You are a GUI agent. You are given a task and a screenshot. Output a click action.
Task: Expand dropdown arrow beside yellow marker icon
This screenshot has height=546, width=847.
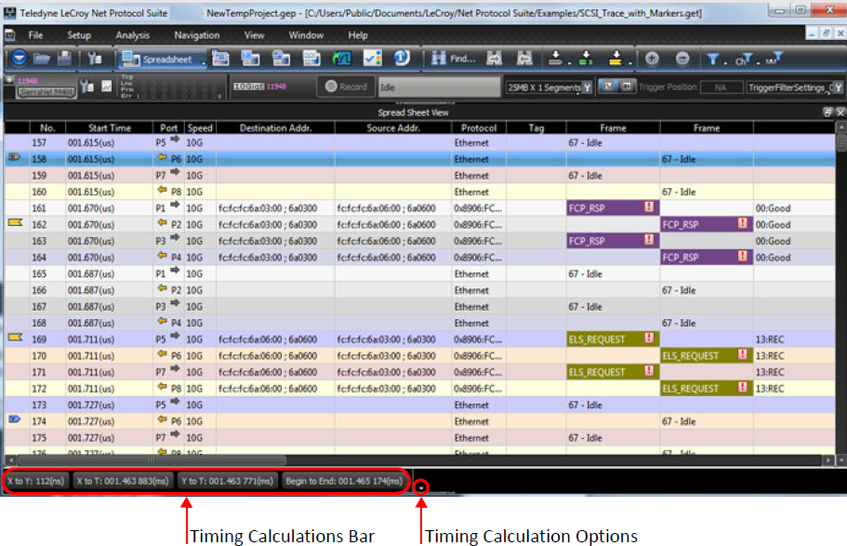[629, 62]
